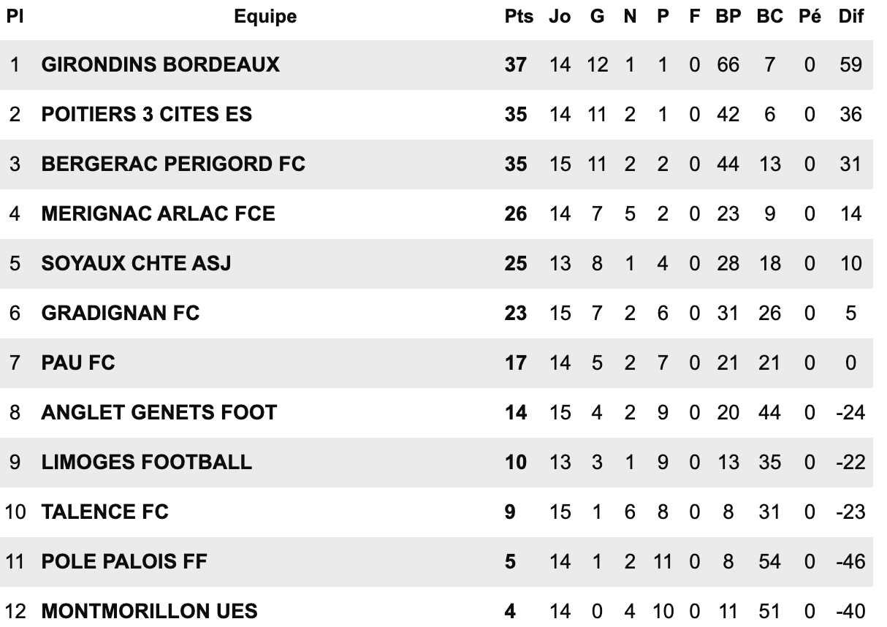887x627 pixels.
Task: Click PAU FC team name
Action: click(x=78, y=363)
